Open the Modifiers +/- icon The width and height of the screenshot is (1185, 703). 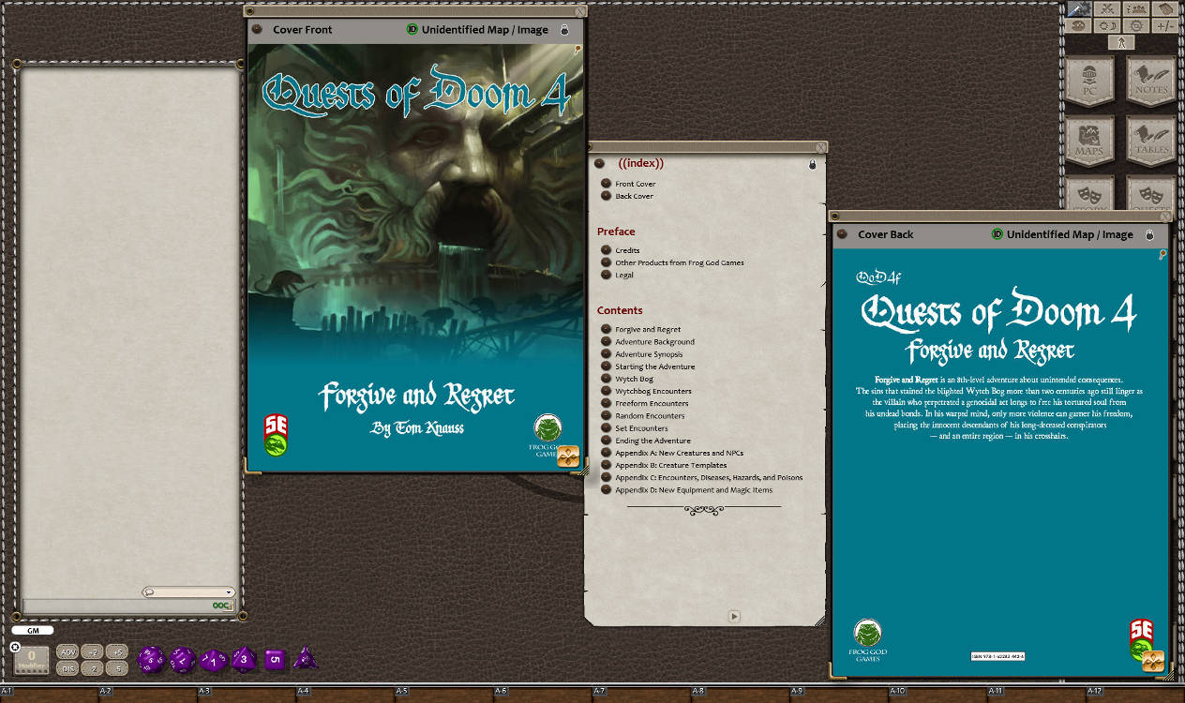(x=1166, y=26)
